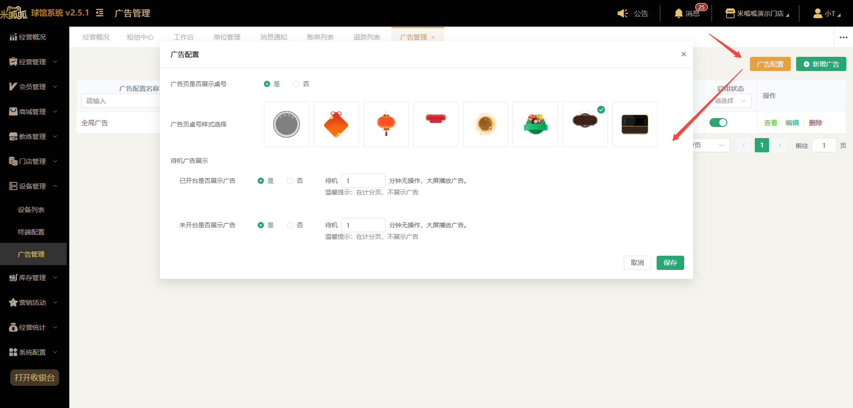The width and height of the screenshot is (853, 408).
Task: Click the unopened-table standby minutes field
Action: coord(363,225)
